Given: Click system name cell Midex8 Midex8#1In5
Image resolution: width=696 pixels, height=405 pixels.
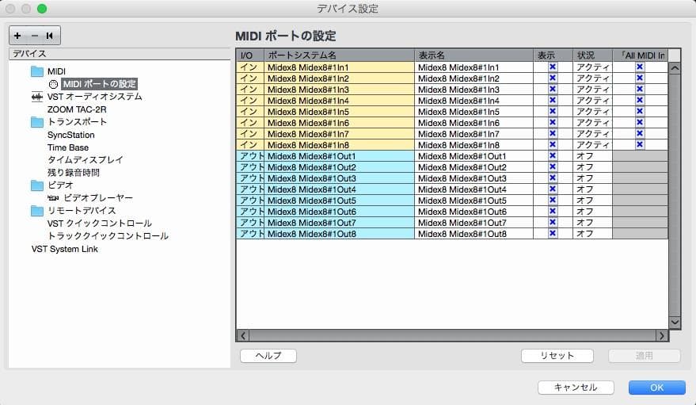Looking at the screenshot, I should pos(340,112).
